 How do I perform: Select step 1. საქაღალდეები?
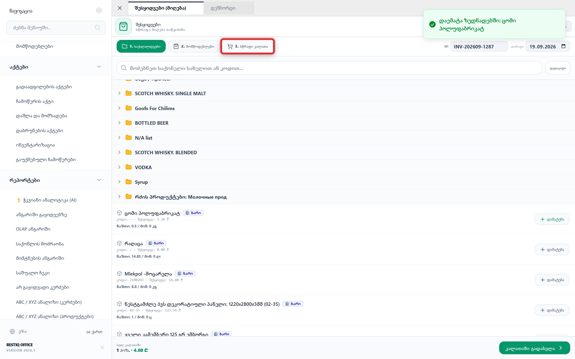(x=141, y=46)
